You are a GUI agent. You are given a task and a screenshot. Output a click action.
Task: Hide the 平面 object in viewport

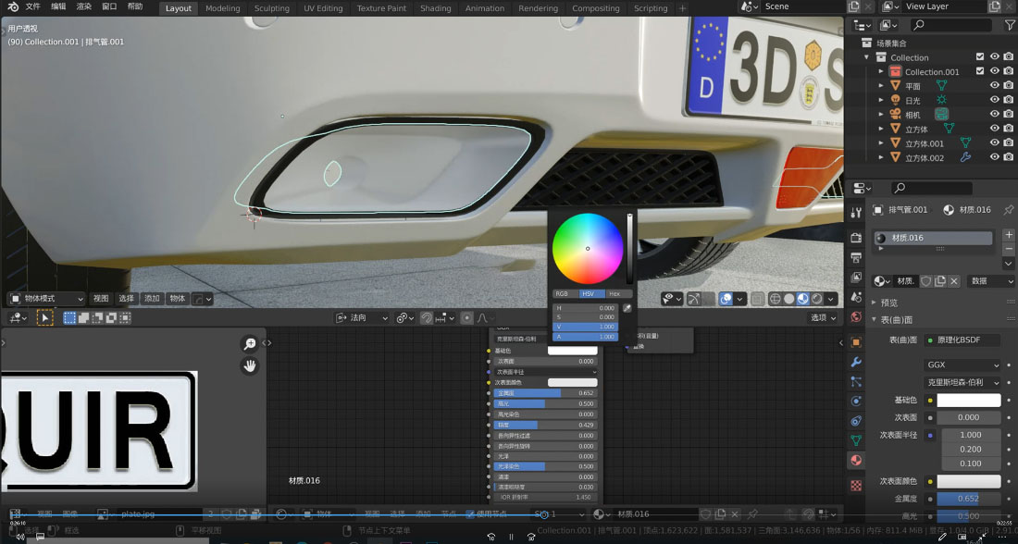click(994, 85)
